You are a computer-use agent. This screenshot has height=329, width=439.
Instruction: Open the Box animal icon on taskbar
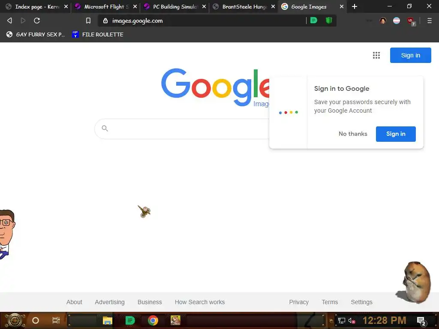[175, 320]
